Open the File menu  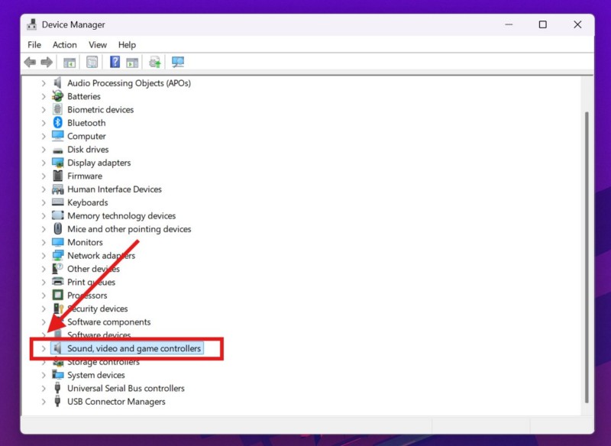click(x=34, y=45)
